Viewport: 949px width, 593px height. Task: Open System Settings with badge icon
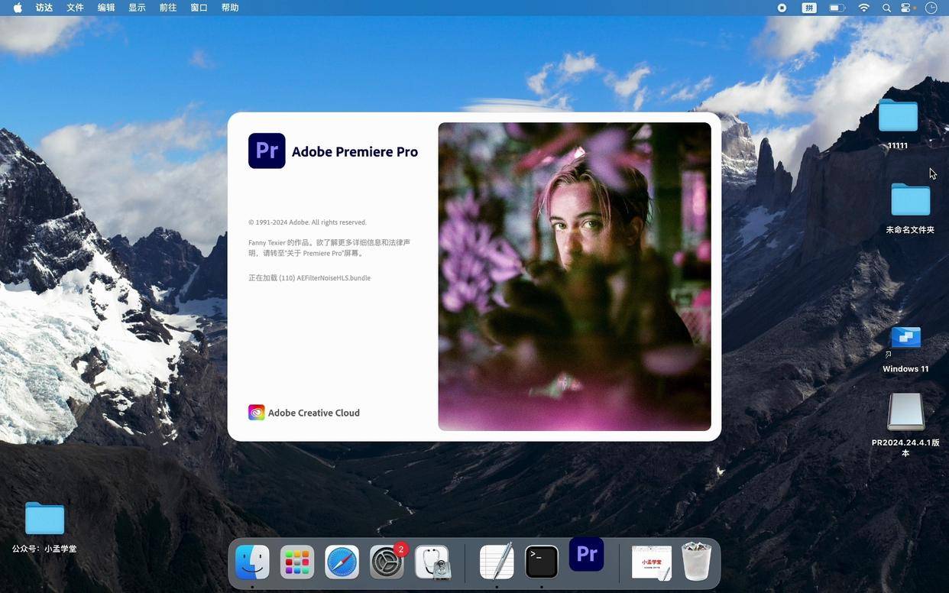387,562
